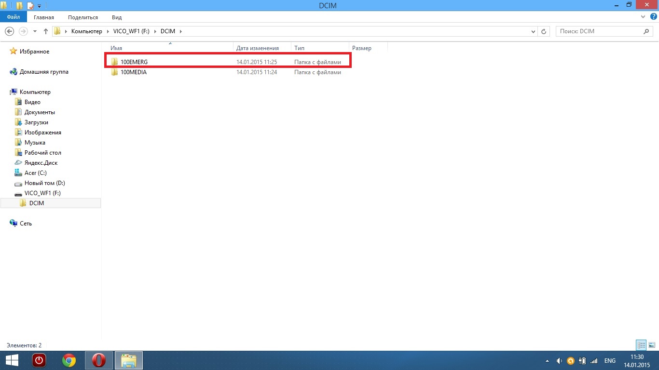Switch to the Вид ribbon tab
The image size is (659, 370).
[117, 17]
